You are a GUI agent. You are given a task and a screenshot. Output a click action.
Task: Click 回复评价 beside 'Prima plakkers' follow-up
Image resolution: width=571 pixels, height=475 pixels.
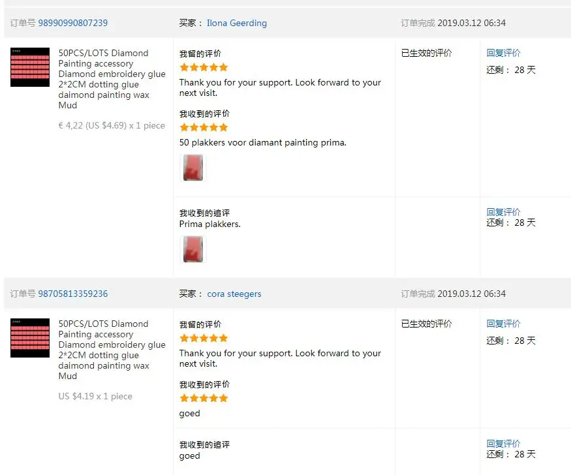503,212
